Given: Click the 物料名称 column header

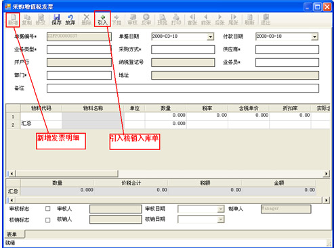Looking at the screenshot, I should pyautogui.click(x=93, y=108).
